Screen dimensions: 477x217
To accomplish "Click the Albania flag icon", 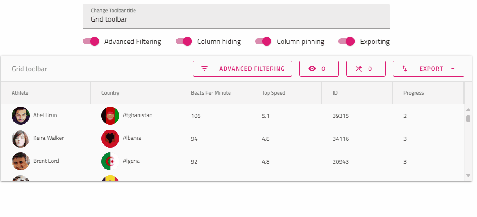I will tap(110, 139).
